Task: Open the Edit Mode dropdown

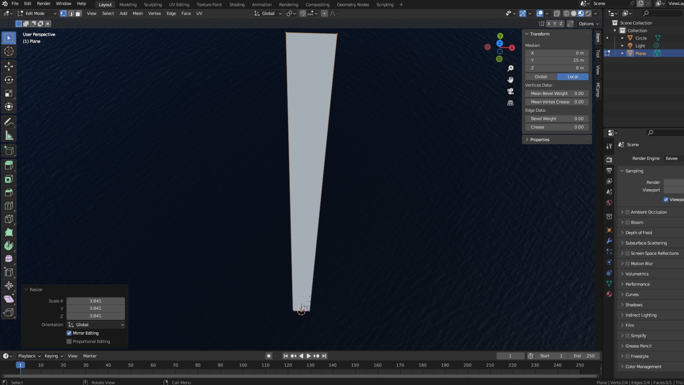Action: [37, 14]
